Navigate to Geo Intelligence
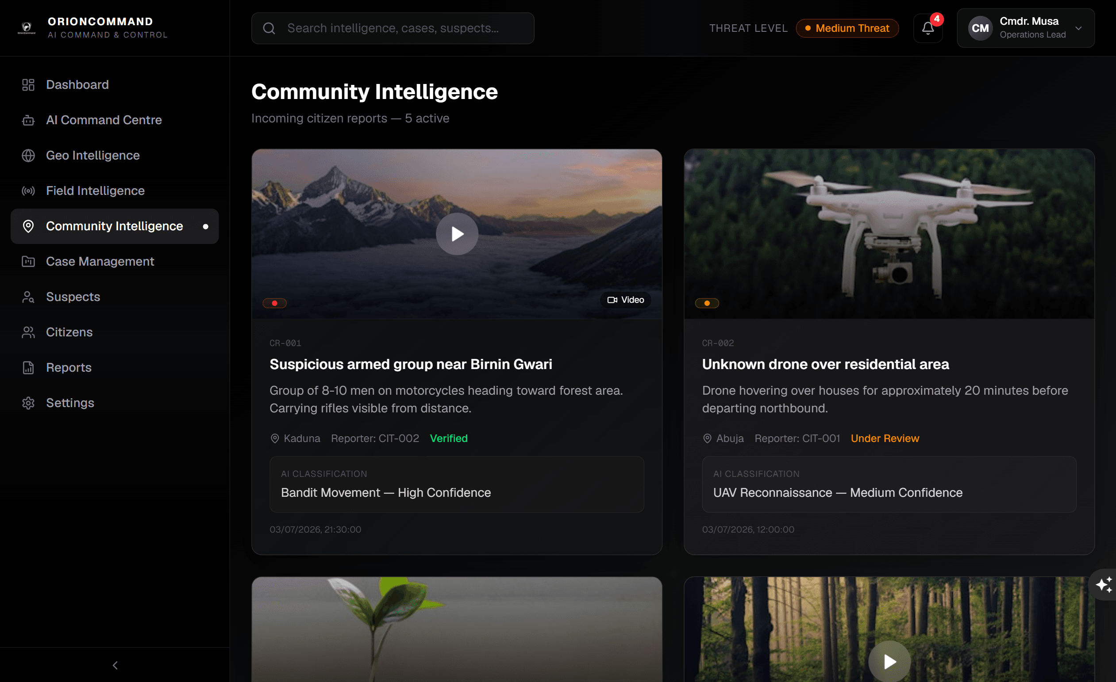1116x682 pixels. tap(115, 155)
